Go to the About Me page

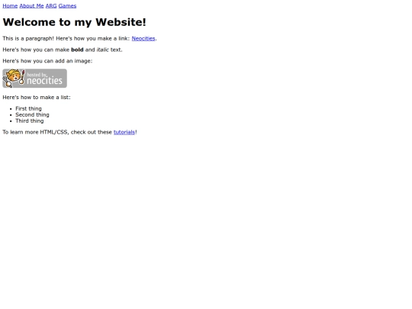31,6
